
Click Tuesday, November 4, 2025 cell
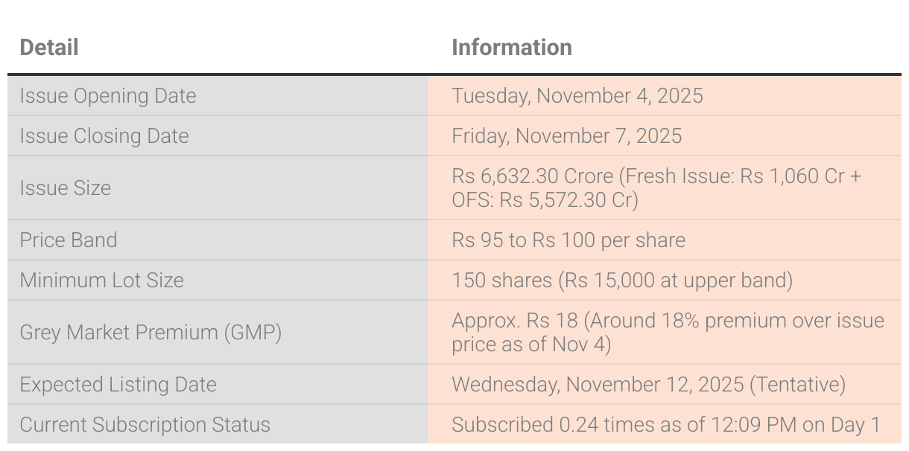[577, 96]
